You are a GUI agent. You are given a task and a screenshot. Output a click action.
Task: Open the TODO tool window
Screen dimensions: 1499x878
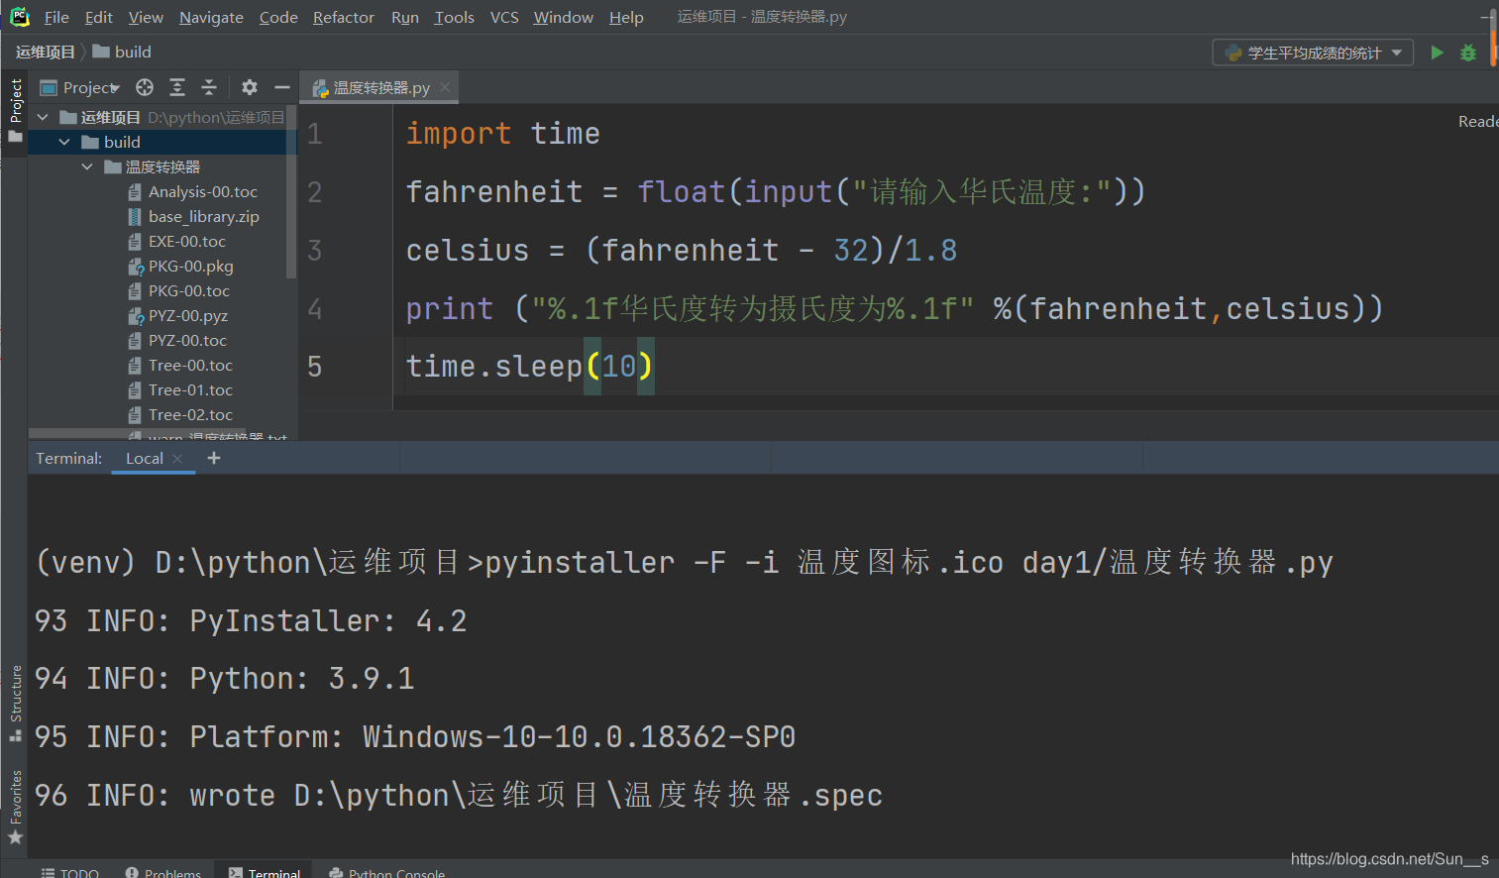point(70,872)
